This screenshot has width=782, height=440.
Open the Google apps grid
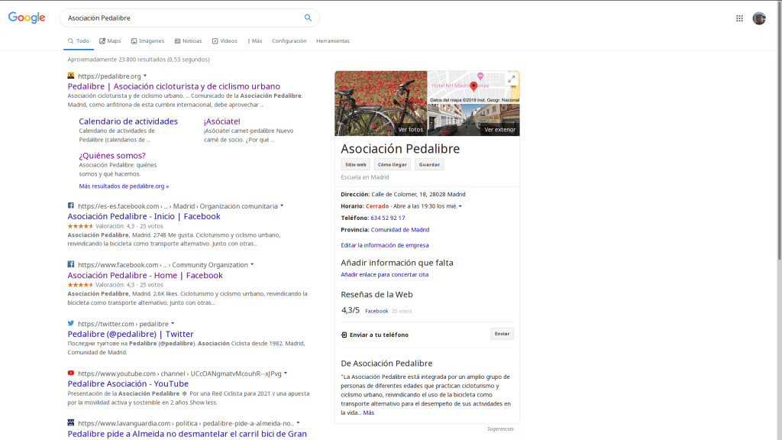[x=739, y=18]
